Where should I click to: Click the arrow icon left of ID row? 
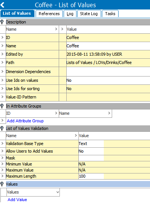[x=2, y=37]
